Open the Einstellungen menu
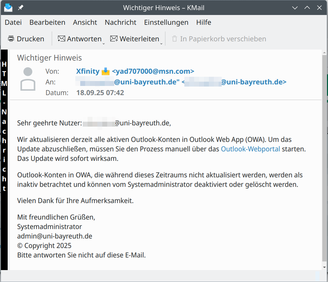This screenshot has height=282, width=328. pyautogui.click(x=166, y=22)
